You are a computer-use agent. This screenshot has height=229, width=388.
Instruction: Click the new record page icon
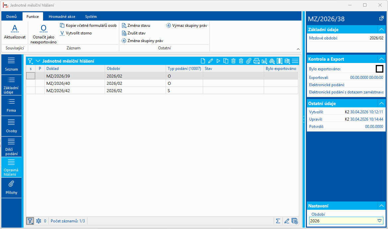[x=203, y=61]
